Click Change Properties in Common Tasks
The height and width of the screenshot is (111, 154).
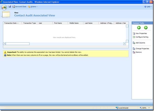tap(142, 48)
